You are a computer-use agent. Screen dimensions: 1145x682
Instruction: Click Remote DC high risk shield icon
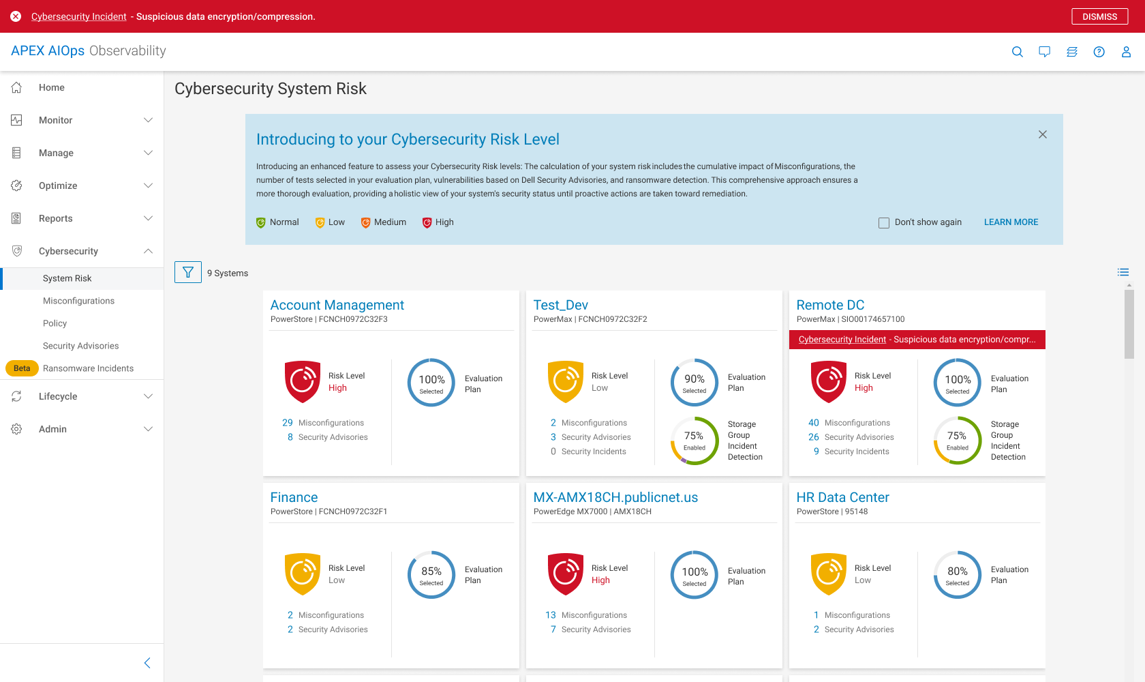point(829,381)
